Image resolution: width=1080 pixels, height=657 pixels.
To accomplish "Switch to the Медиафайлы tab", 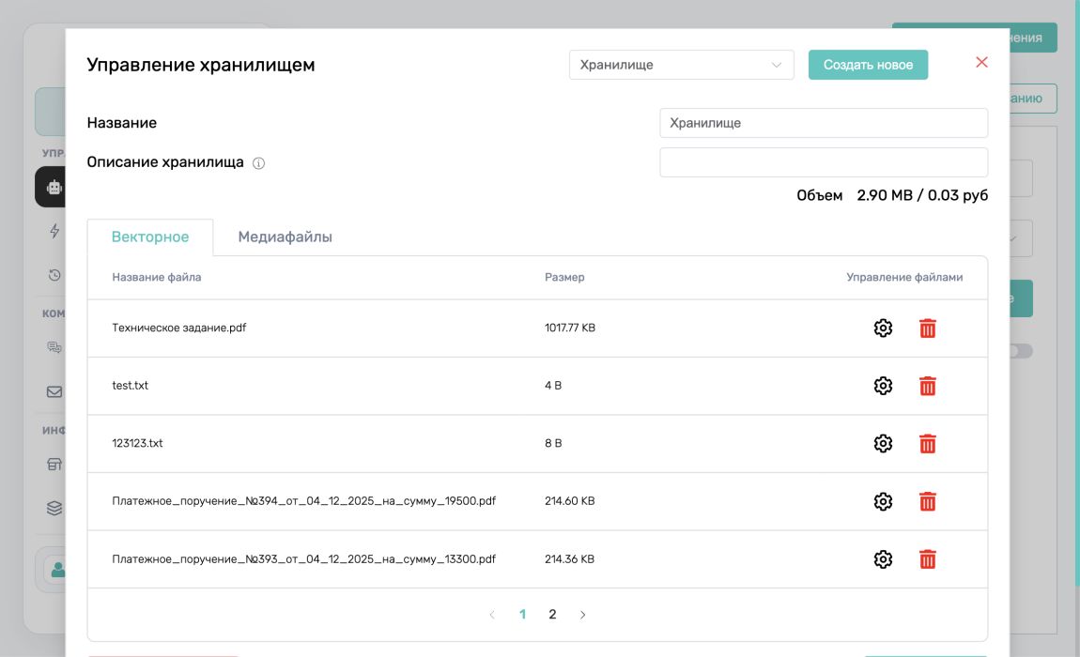I will [285, 237].
